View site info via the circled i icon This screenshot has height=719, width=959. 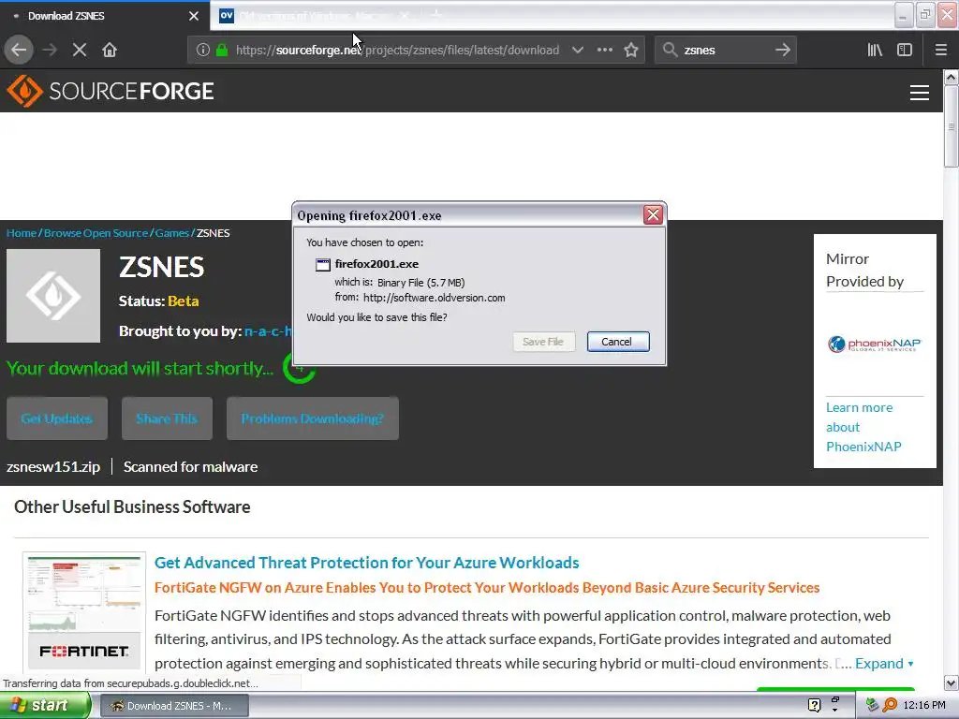point(203,50)
